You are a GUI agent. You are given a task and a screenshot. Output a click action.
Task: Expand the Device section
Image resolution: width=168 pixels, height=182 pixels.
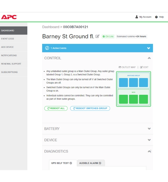click(149, 140)
